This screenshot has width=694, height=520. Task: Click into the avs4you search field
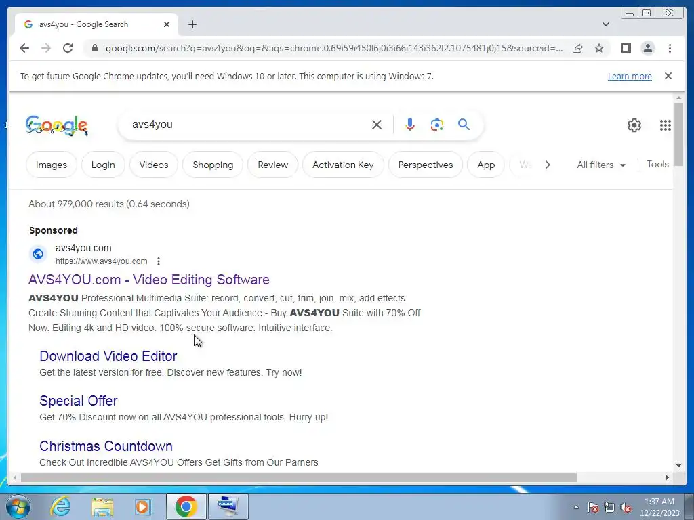coord(248,125)
